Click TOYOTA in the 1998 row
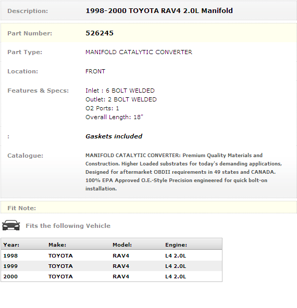The image size is (297, 308). coord(60,256)
